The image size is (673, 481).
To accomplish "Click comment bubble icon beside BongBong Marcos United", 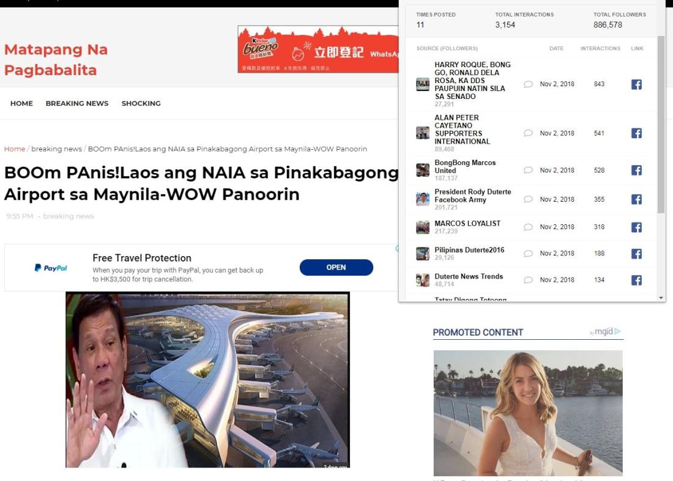I will click(x=529, y=170).
